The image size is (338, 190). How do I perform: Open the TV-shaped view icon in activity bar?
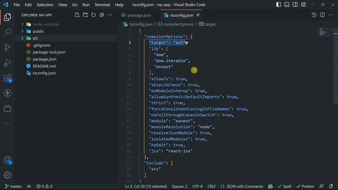(x=7, y=108)
